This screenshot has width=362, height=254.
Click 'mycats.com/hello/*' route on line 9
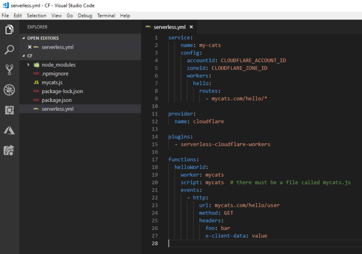[239, 98]
